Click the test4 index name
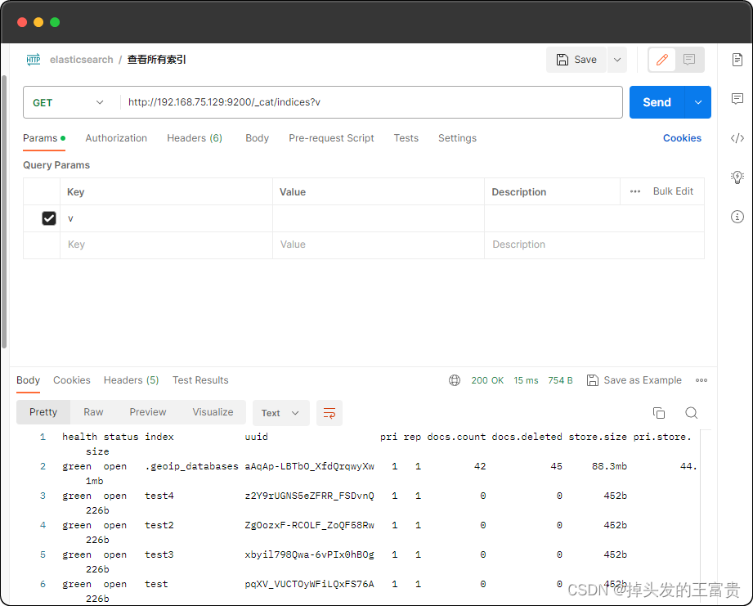The image size is (753, 606). pyautogui.click(x=159, y=496)
